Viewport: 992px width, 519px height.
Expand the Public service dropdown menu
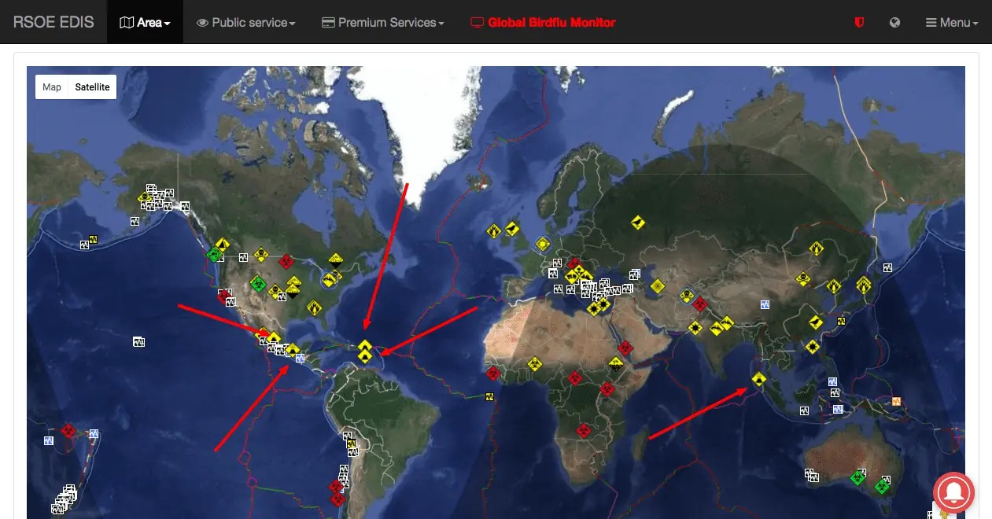pyautogui.click(x=246, y=23)
